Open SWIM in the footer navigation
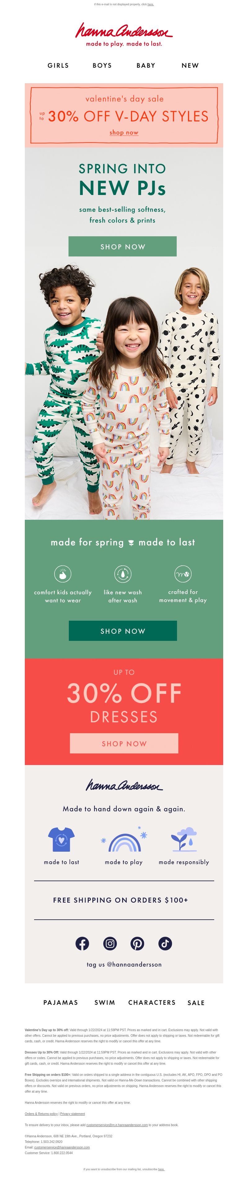The image size is (248, 1178). [104, 1002]
